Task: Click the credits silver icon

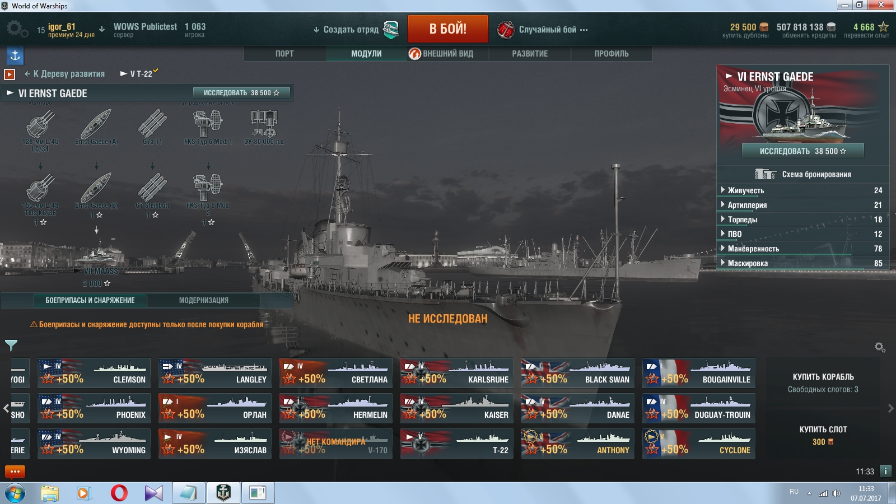Action: [x=831, y=27]
